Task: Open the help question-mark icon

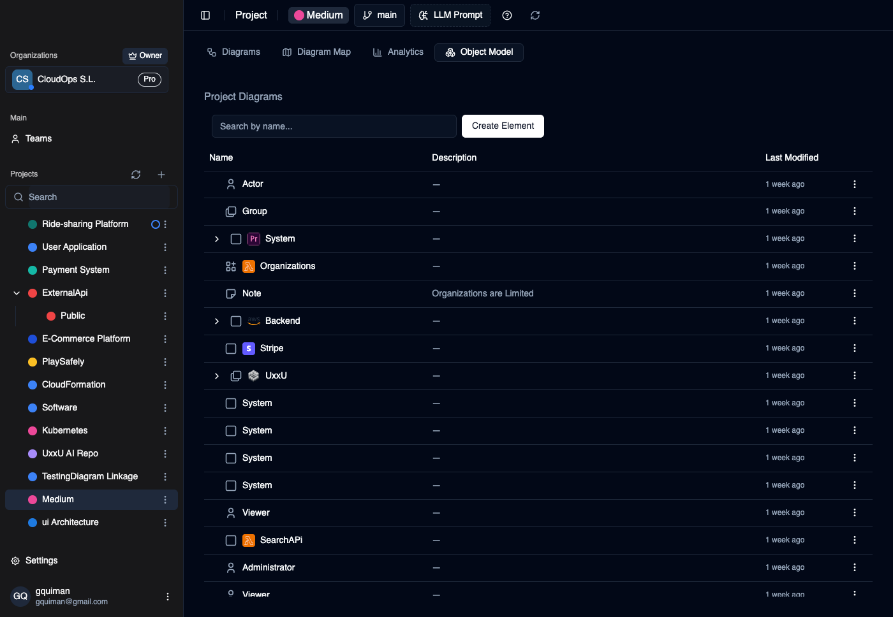Action: [507, 15]
